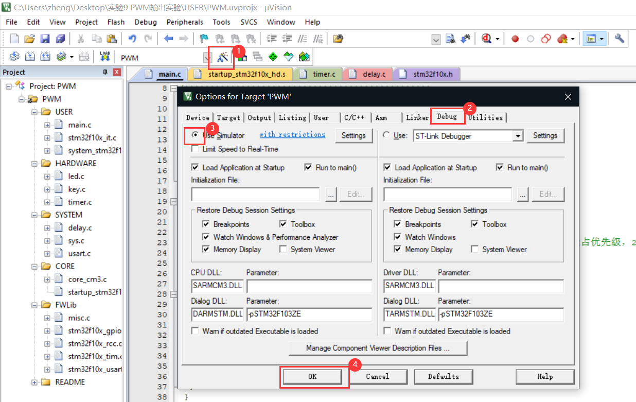The width and height of the screenshot is (636, 402).
Task: Click the Insert Breakpoint red dot icon
Action: tap(515, 39)
